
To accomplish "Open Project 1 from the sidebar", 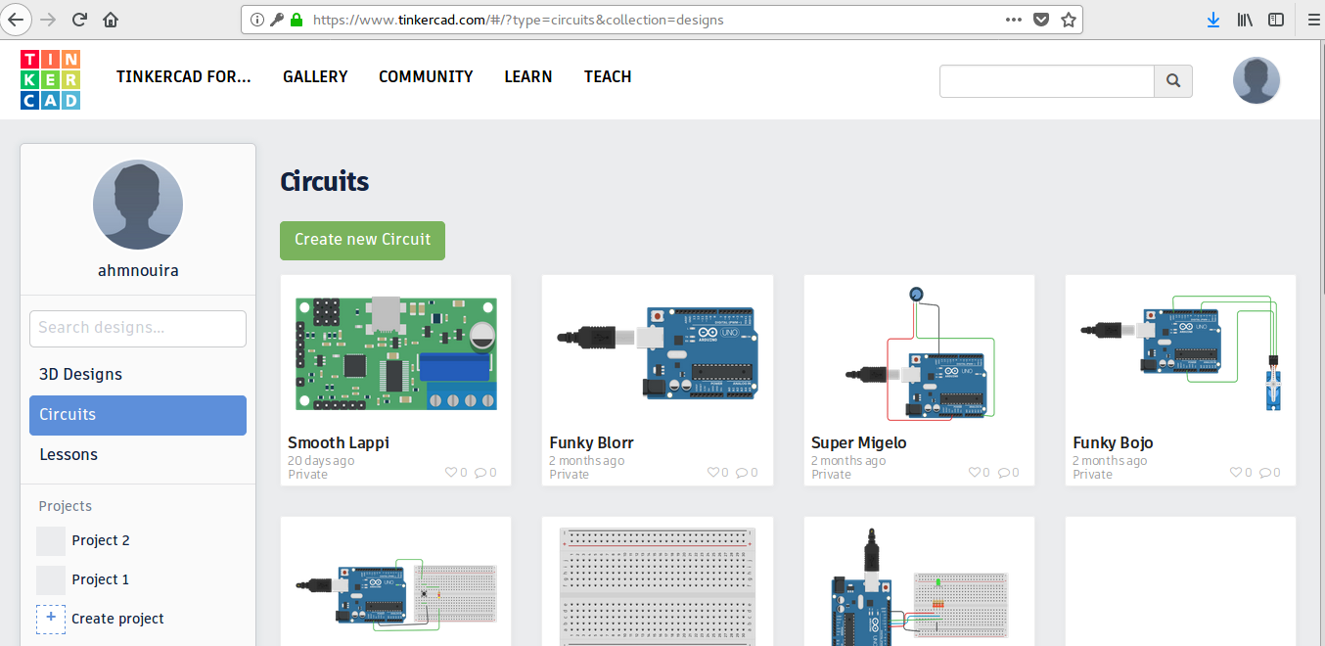I will (100, 579).
